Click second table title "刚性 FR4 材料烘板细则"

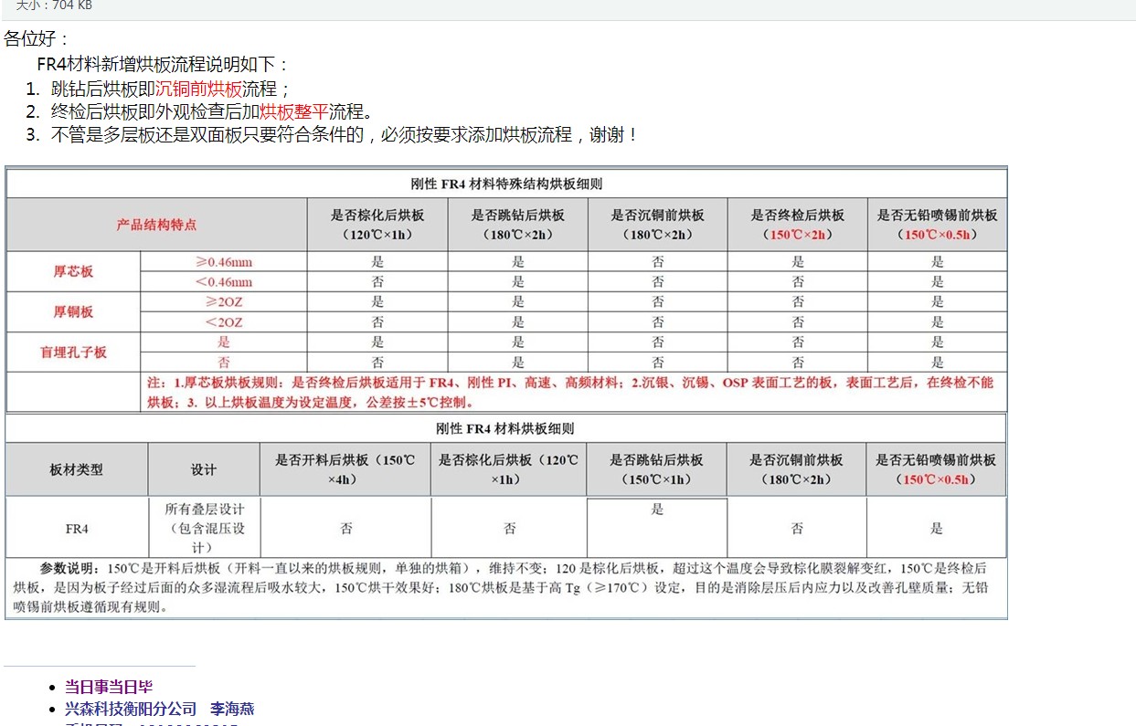click(x=505, y=429)
